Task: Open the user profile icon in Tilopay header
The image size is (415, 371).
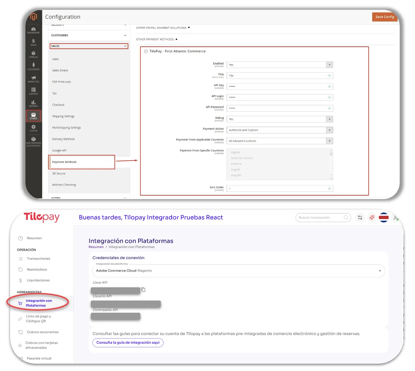Action: (x=396, y=218)
